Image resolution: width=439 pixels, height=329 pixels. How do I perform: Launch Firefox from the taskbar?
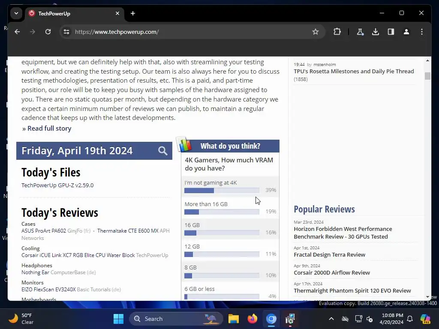[x=252, y=319]
